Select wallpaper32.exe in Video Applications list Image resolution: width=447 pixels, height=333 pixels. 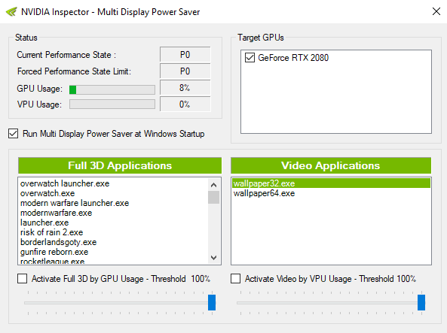tap(331, 183)
